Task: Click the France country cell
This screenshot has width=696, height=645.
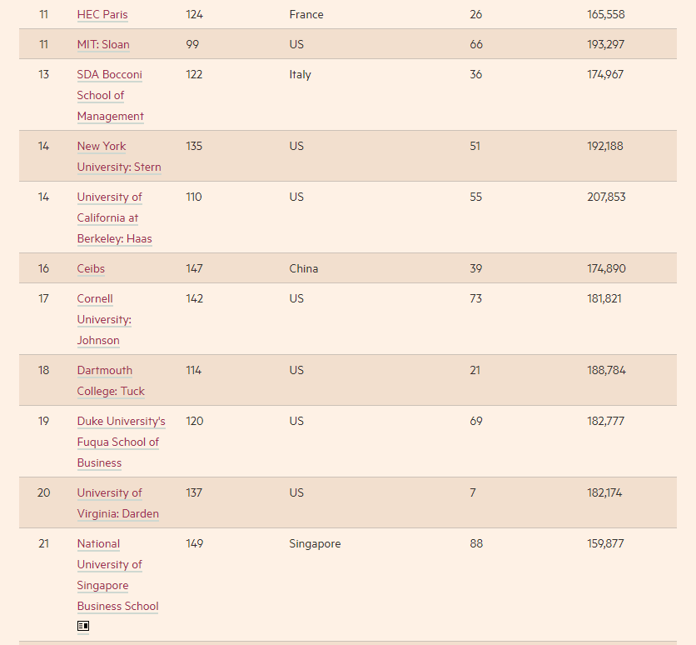Action: click(306, 15)
